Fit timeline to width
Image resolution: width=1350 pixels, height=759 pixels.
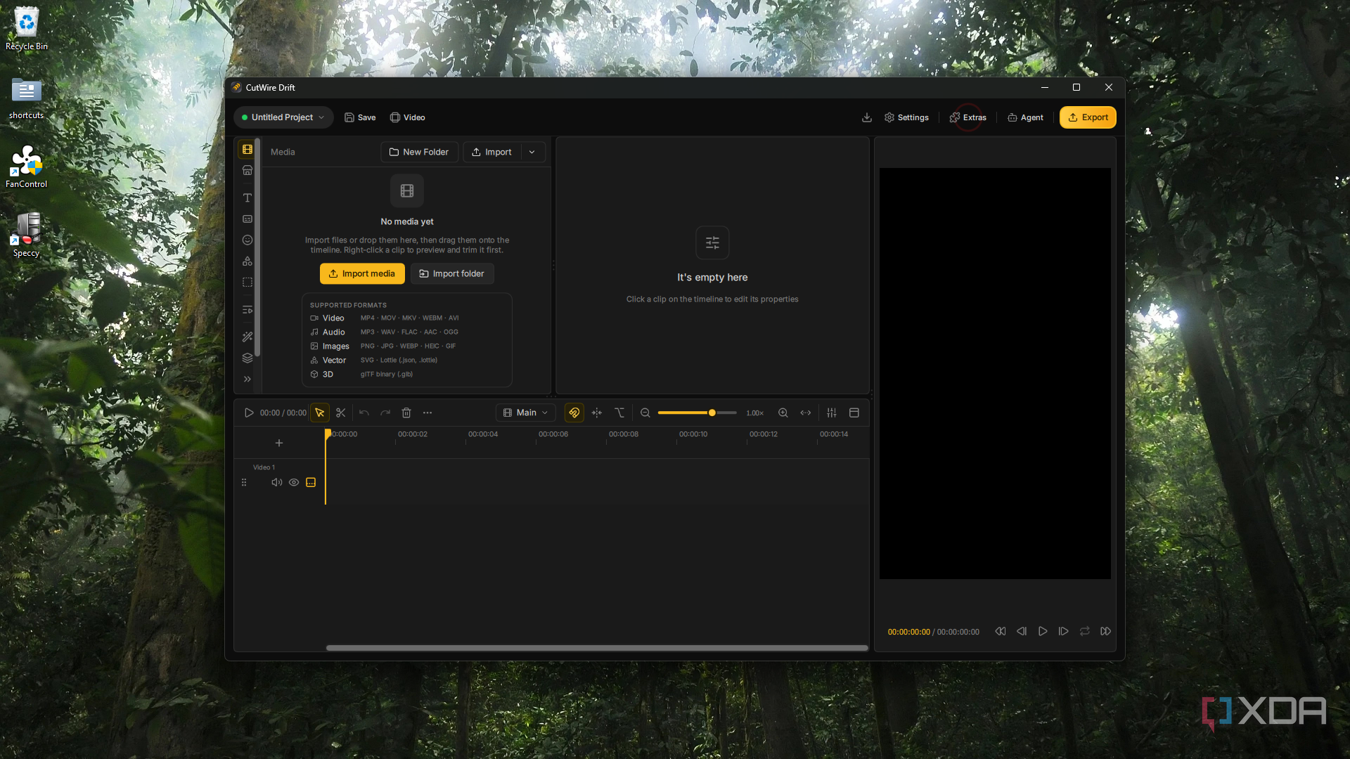[x=806, y=413]
